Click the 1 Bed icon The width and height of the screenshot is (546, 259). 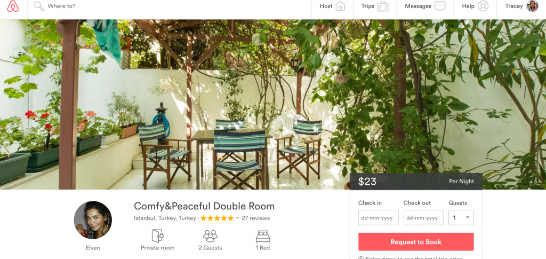[262, 237]
